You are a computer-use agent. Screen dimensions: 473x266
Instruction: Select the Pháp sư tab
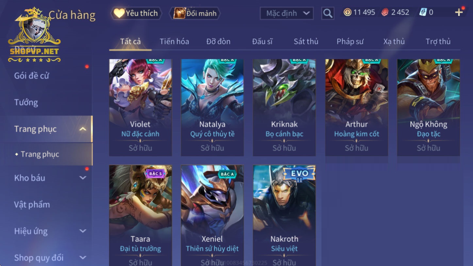pyautogui.click(x=350, y=42)
